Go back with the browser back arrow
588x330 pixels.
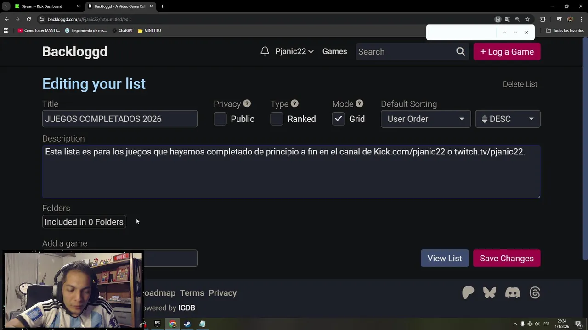pyautogui.click(x=6, y=19)
